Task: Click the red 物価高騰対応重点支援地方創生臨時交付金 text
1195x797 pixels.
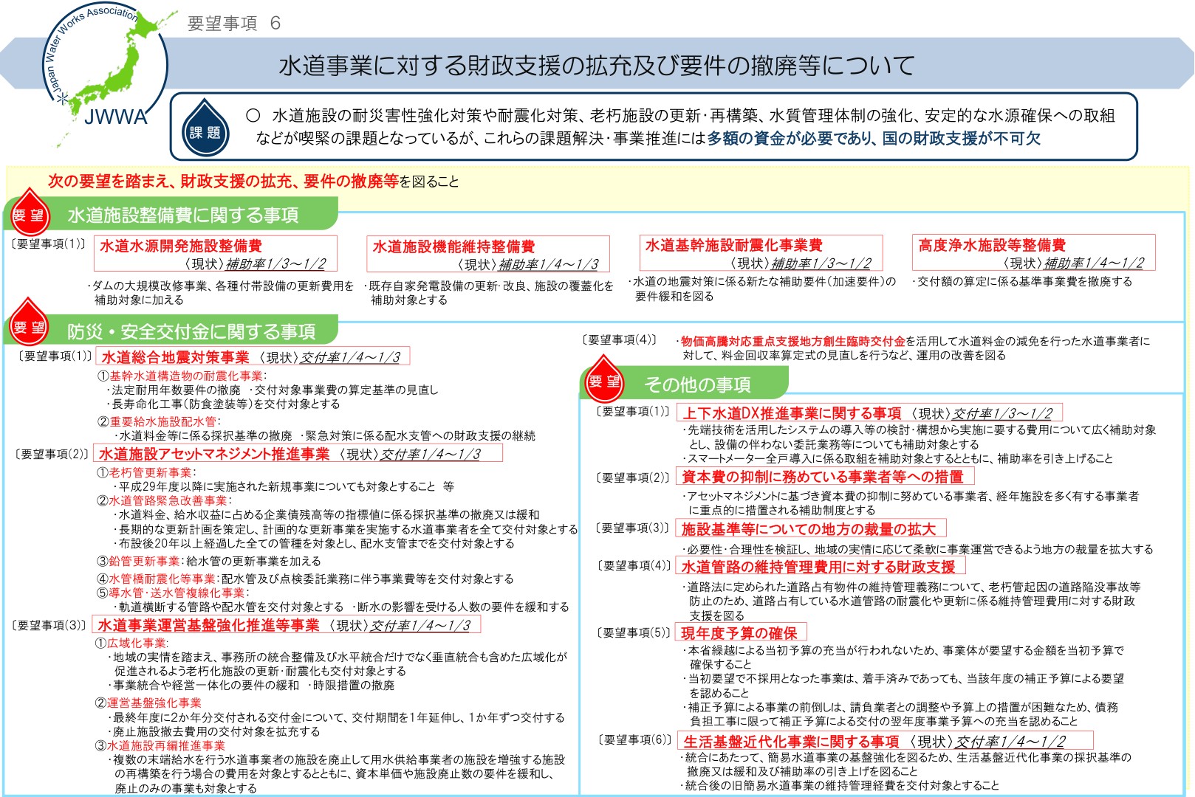Action: coord(792,341)
